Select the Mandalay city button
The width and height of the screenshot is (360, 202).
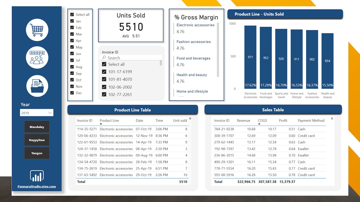[x=37, y=127]
